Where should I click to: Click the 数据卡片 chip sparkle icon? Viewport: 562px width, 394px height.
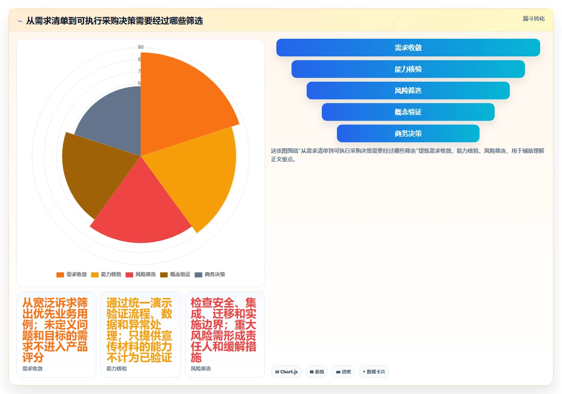pos(364,372)
